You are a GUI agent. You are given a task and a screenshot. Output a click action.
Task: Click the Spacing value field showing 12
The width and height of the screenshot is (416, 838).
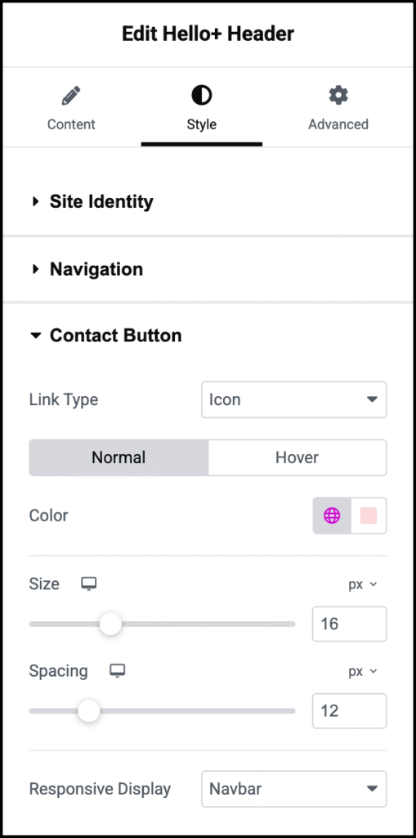(349, 711)
